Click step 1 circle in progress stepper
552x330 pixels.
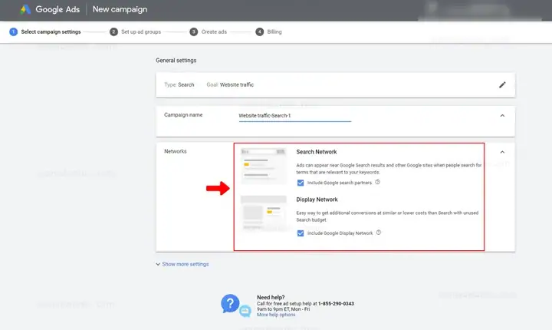tap(13, 31)
